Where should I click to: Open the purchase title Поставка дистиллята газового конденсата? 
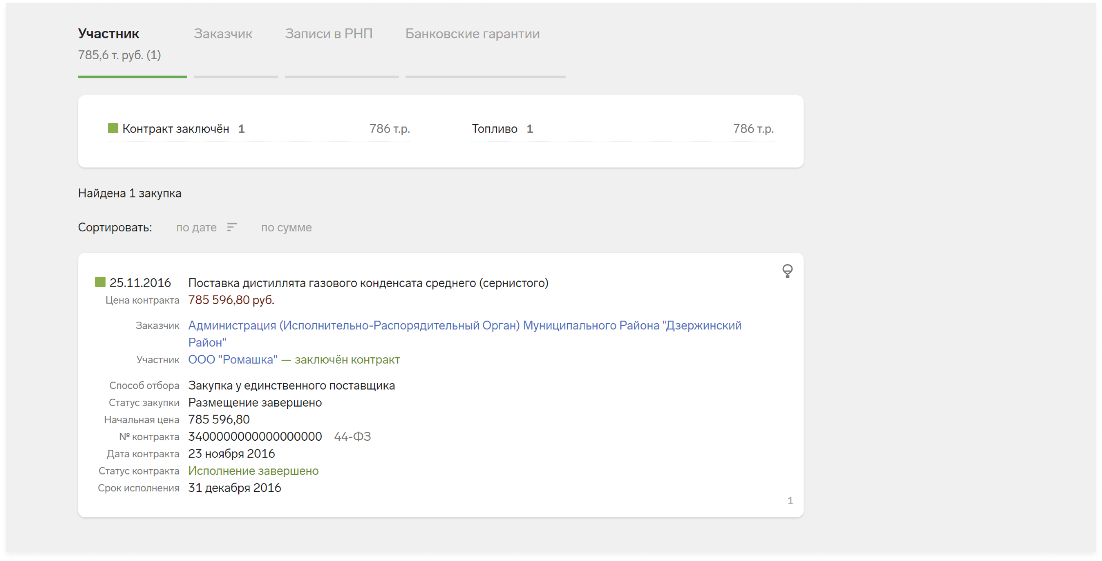[x=368, y=283]
